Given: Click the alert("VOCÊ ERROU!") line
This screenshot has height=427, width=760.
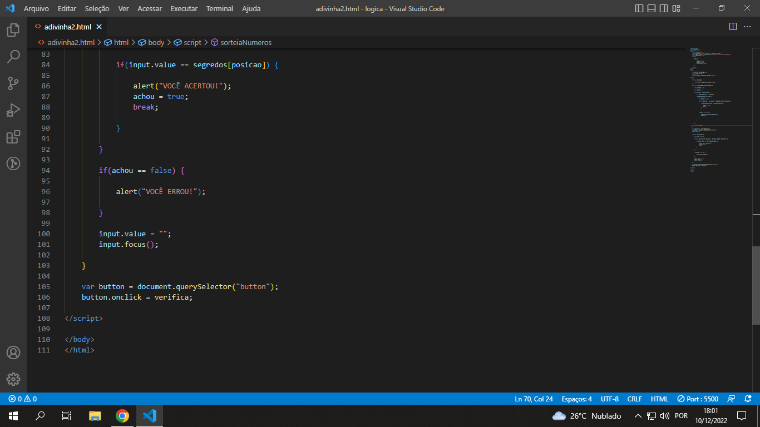Looking at the screenshot, I should (x=161, y=191).
